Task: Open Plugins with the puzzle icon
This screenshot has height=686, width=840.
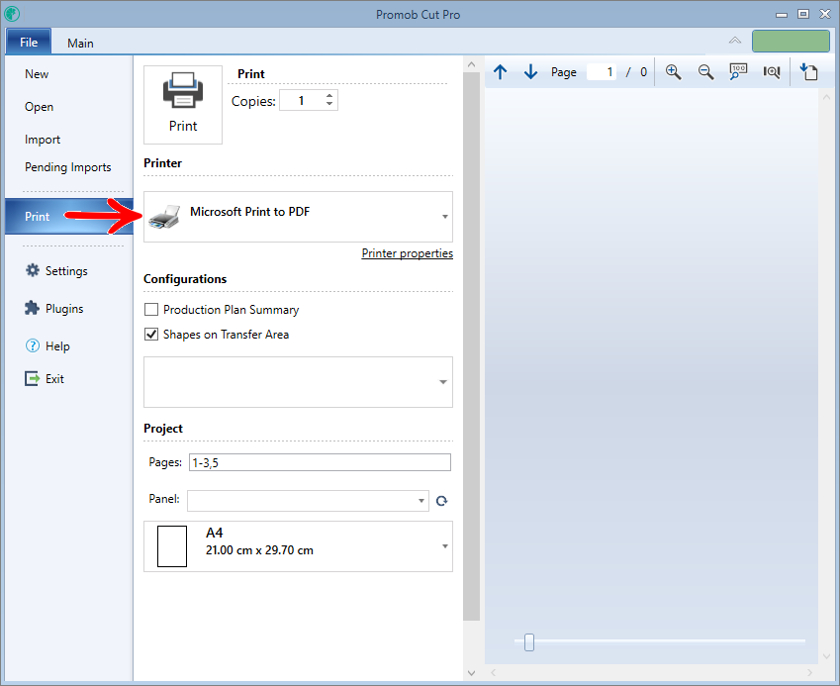Action: pos(32,308)
